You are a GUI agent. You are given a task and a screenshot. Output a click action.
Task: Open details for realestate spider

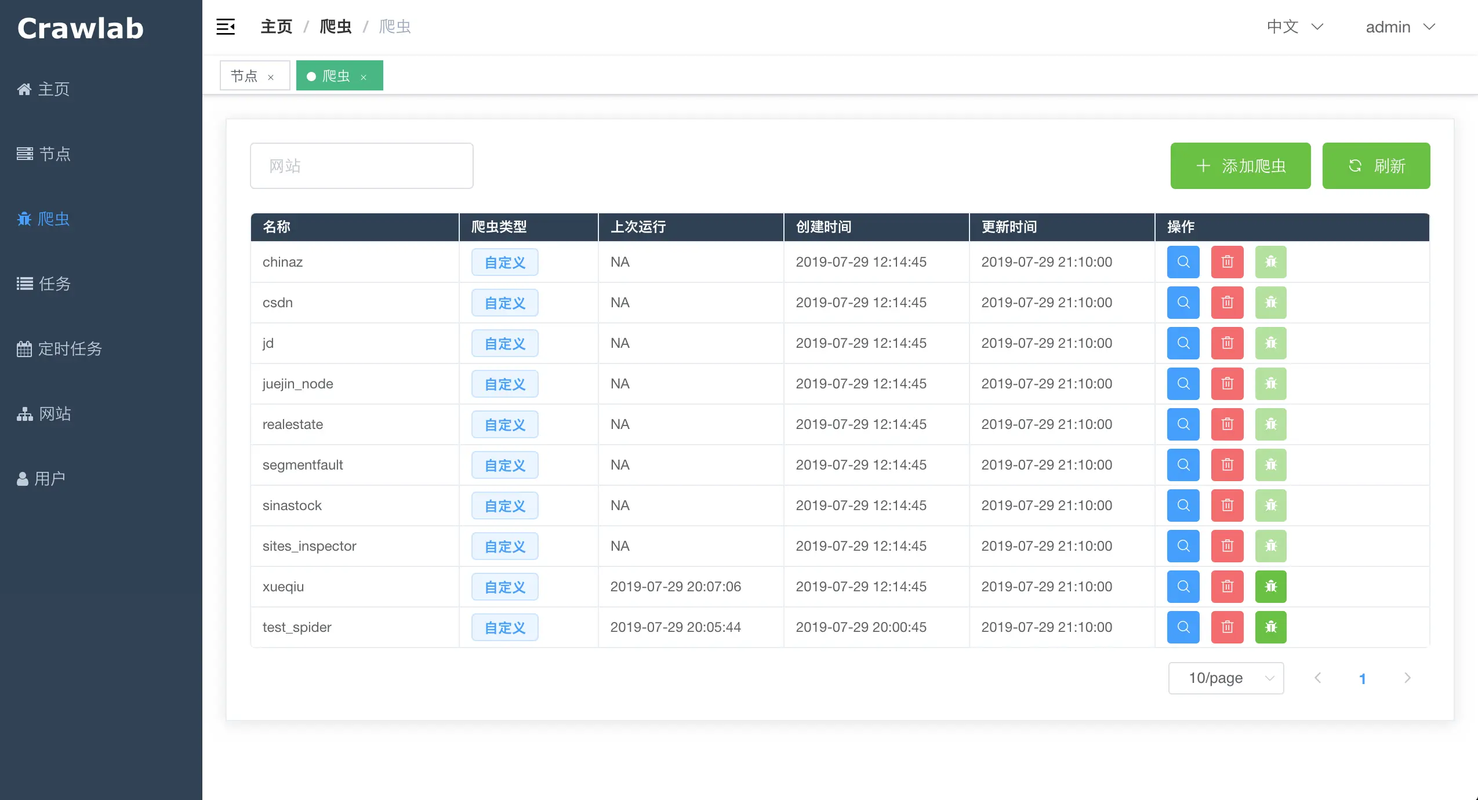[x=1183, y=424]
